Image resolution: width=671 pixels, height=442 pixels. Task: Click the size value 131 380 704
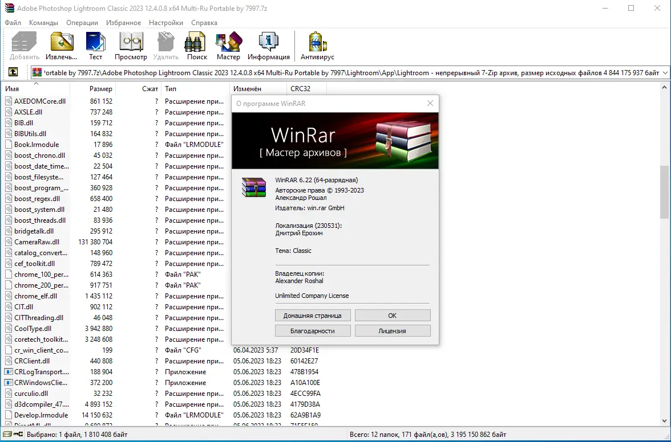95,242
